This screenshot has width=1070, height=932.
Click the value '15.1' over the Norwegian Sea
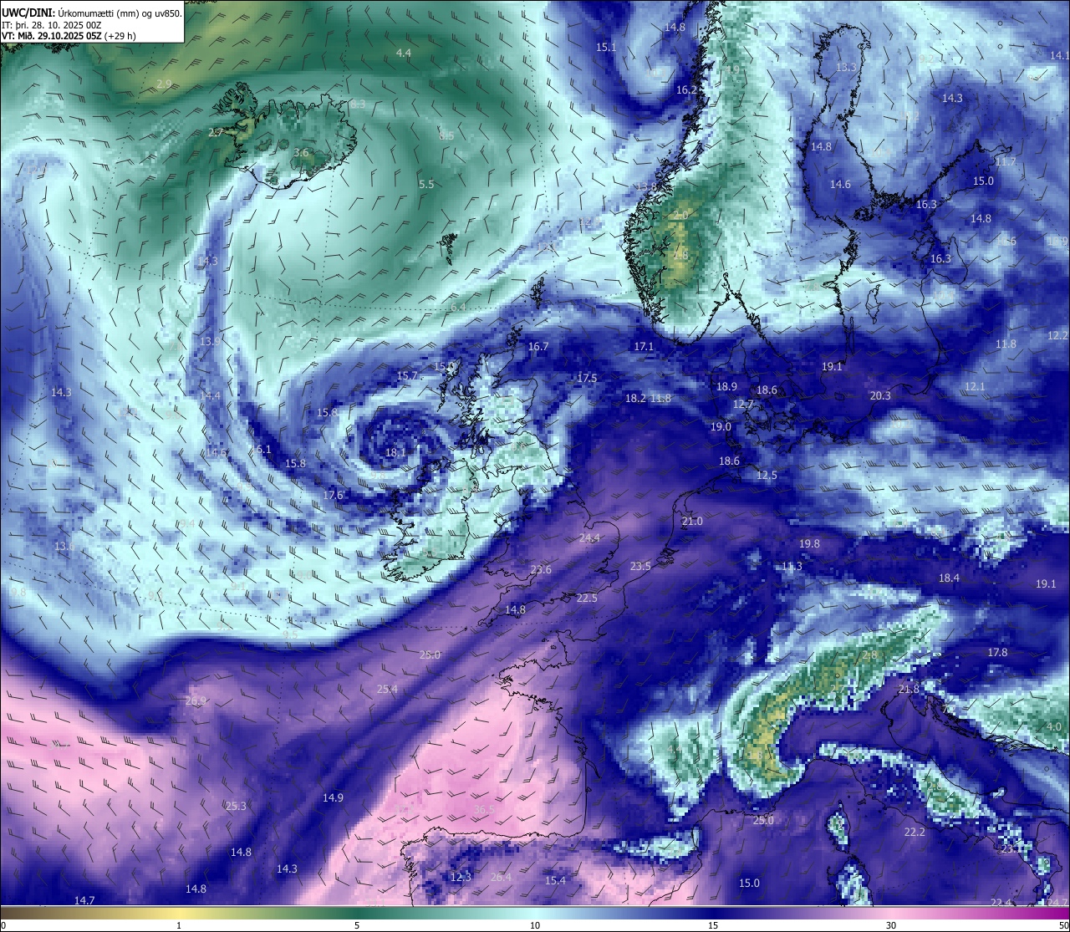point(606,48)
